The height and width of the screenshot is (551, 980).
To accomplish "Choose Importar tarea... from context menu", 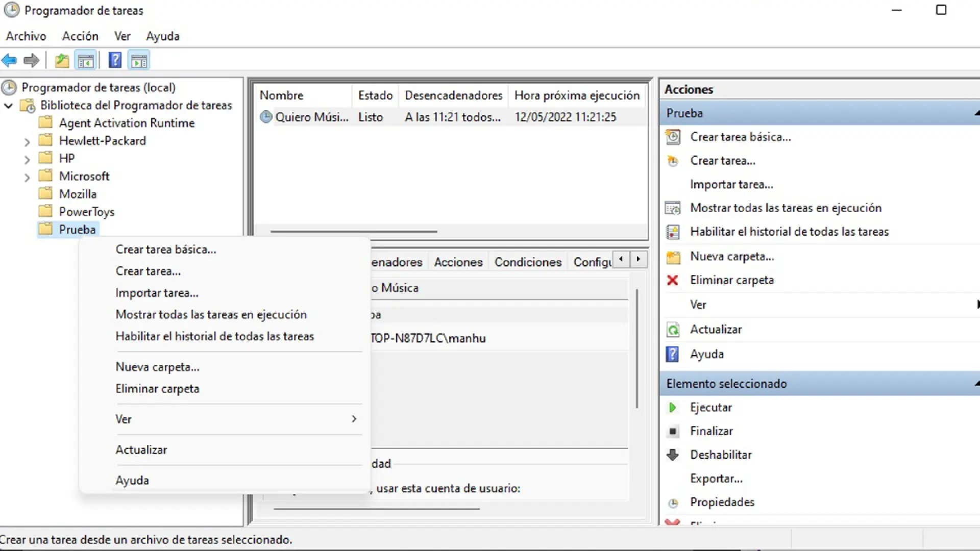I will click(157, 293).
